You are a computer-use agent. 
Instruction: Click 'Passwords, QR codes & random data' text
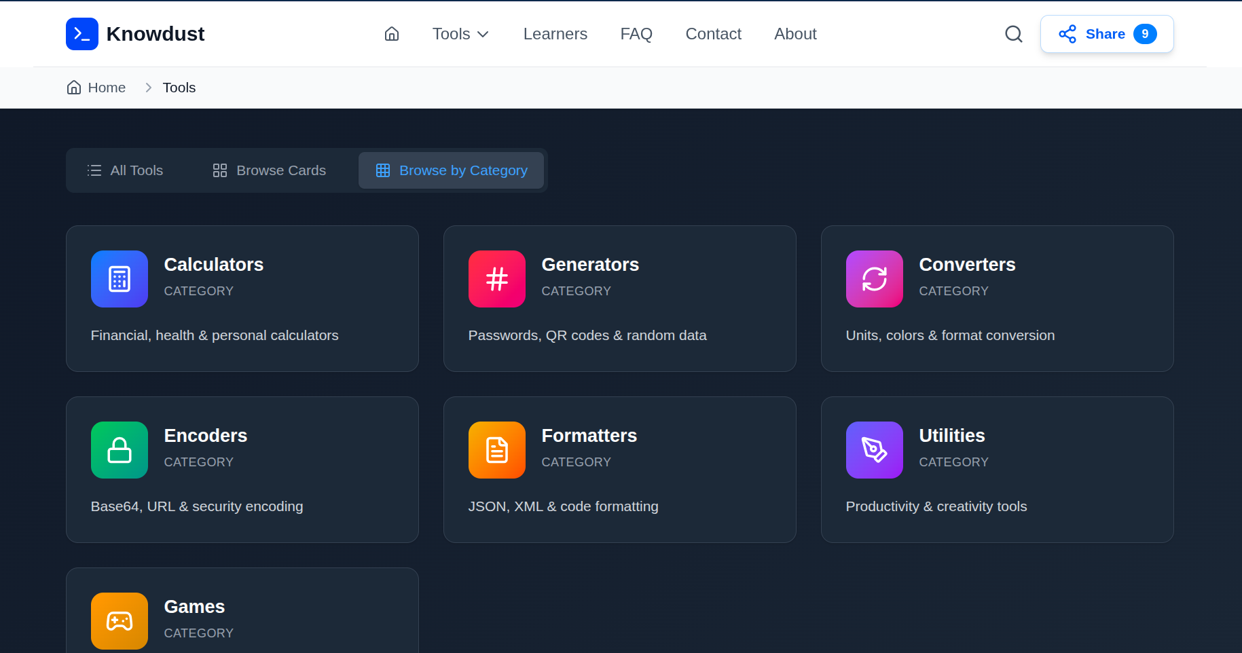(x=587, y=335)
